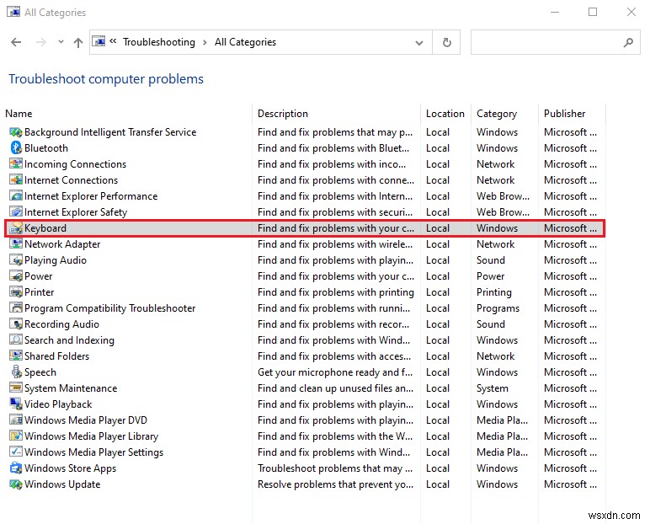This screenshot has width=650, height=524.
Task: Sort by the Category column header
Action: pos(497,114)
